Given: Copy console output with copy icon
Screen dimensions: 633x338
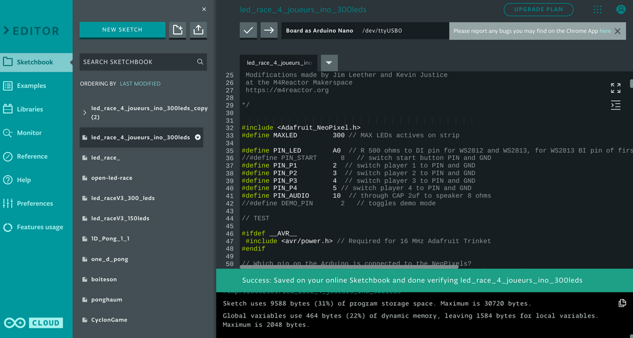Looking at the screenshot, I should click(x=622, y=303).
